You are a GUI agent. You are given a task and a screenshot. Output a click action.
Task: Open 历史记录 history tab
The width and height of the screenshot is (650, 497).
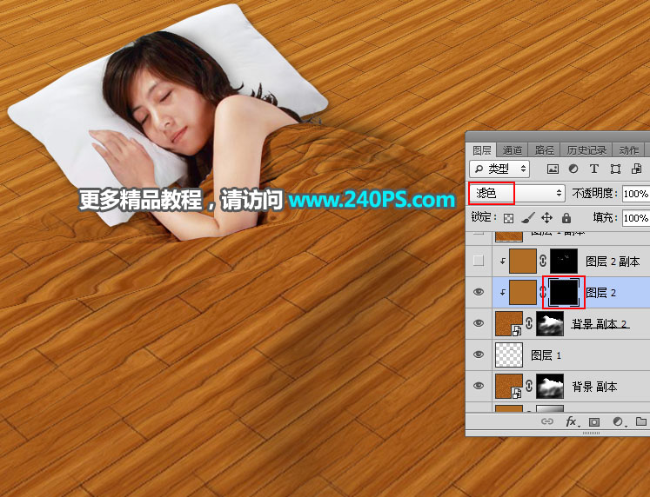tap(586, 150)
